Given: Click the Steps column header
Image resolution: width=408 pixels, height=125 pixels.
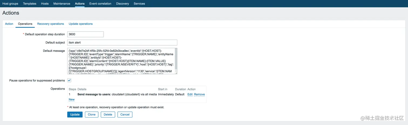Looking at the screenshot, I should pos(72,89).
